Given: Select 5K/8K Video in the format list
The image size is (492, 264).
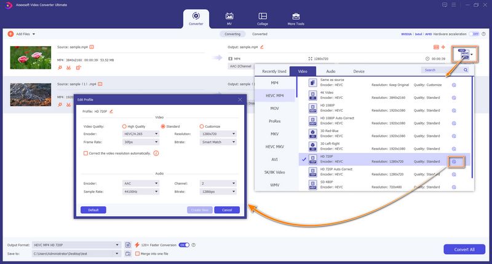Looking at the screenshot, I should click(274, 173).
